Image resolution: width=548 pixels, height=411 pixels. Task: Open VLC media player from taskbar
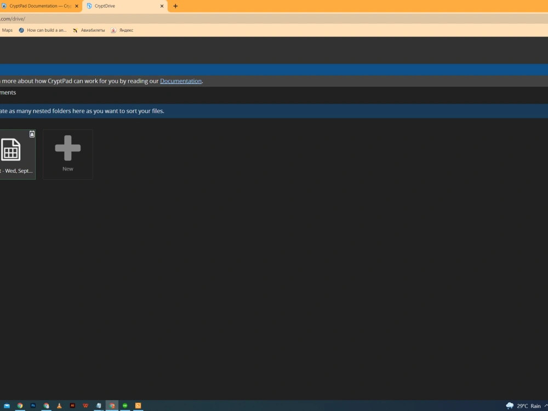tap(59, 406)
